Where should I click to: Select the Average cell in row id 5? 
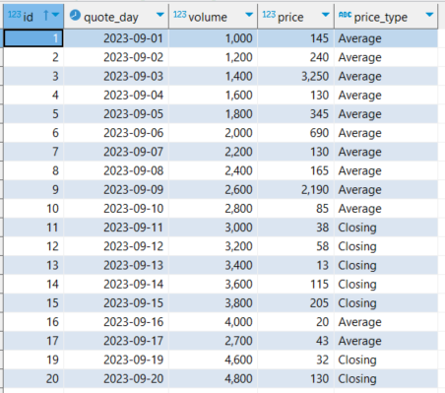pyautogui.click(x=386, y=114)
